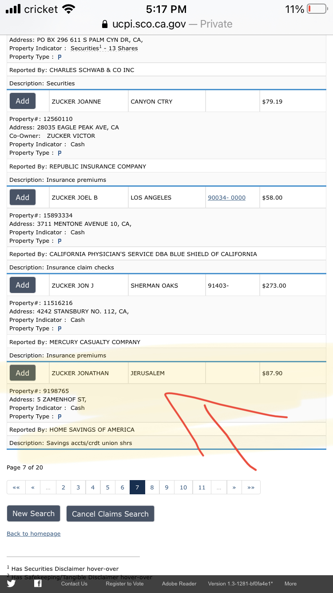Tap the Twitter icon in footer
The height and width of the screenshot is (593, 333).
point(11,584)
